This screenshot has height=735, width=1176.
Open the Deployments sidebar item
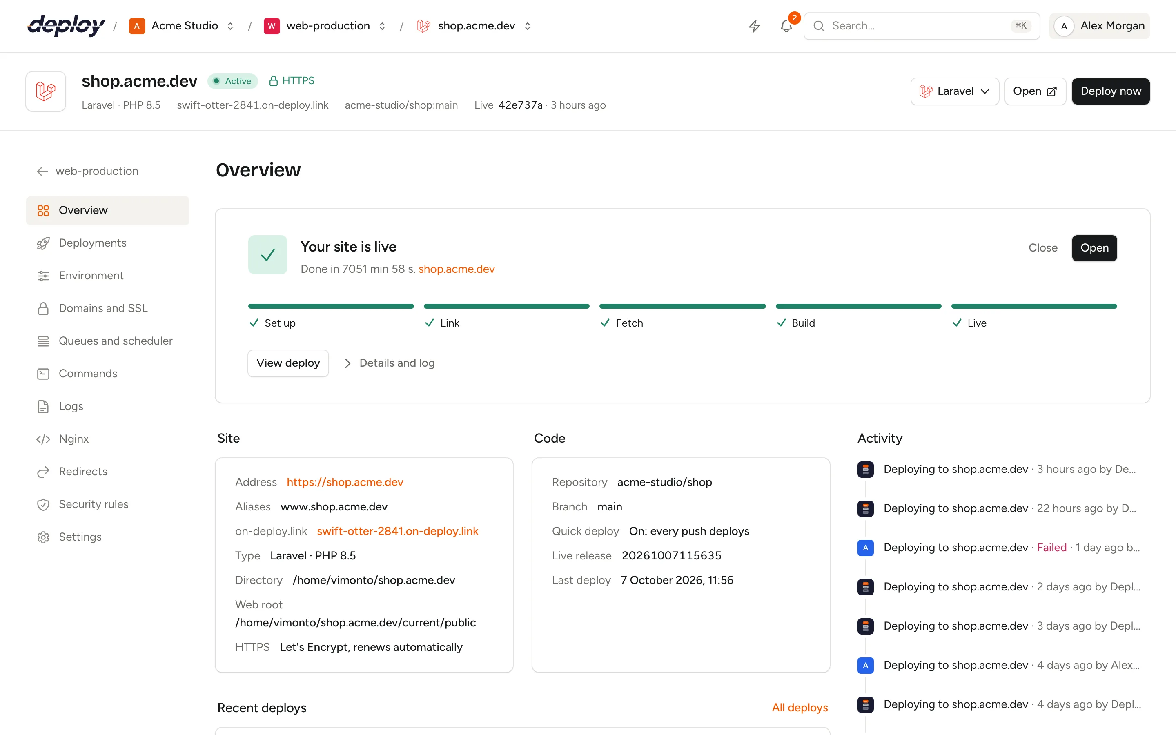coord(108,243)
